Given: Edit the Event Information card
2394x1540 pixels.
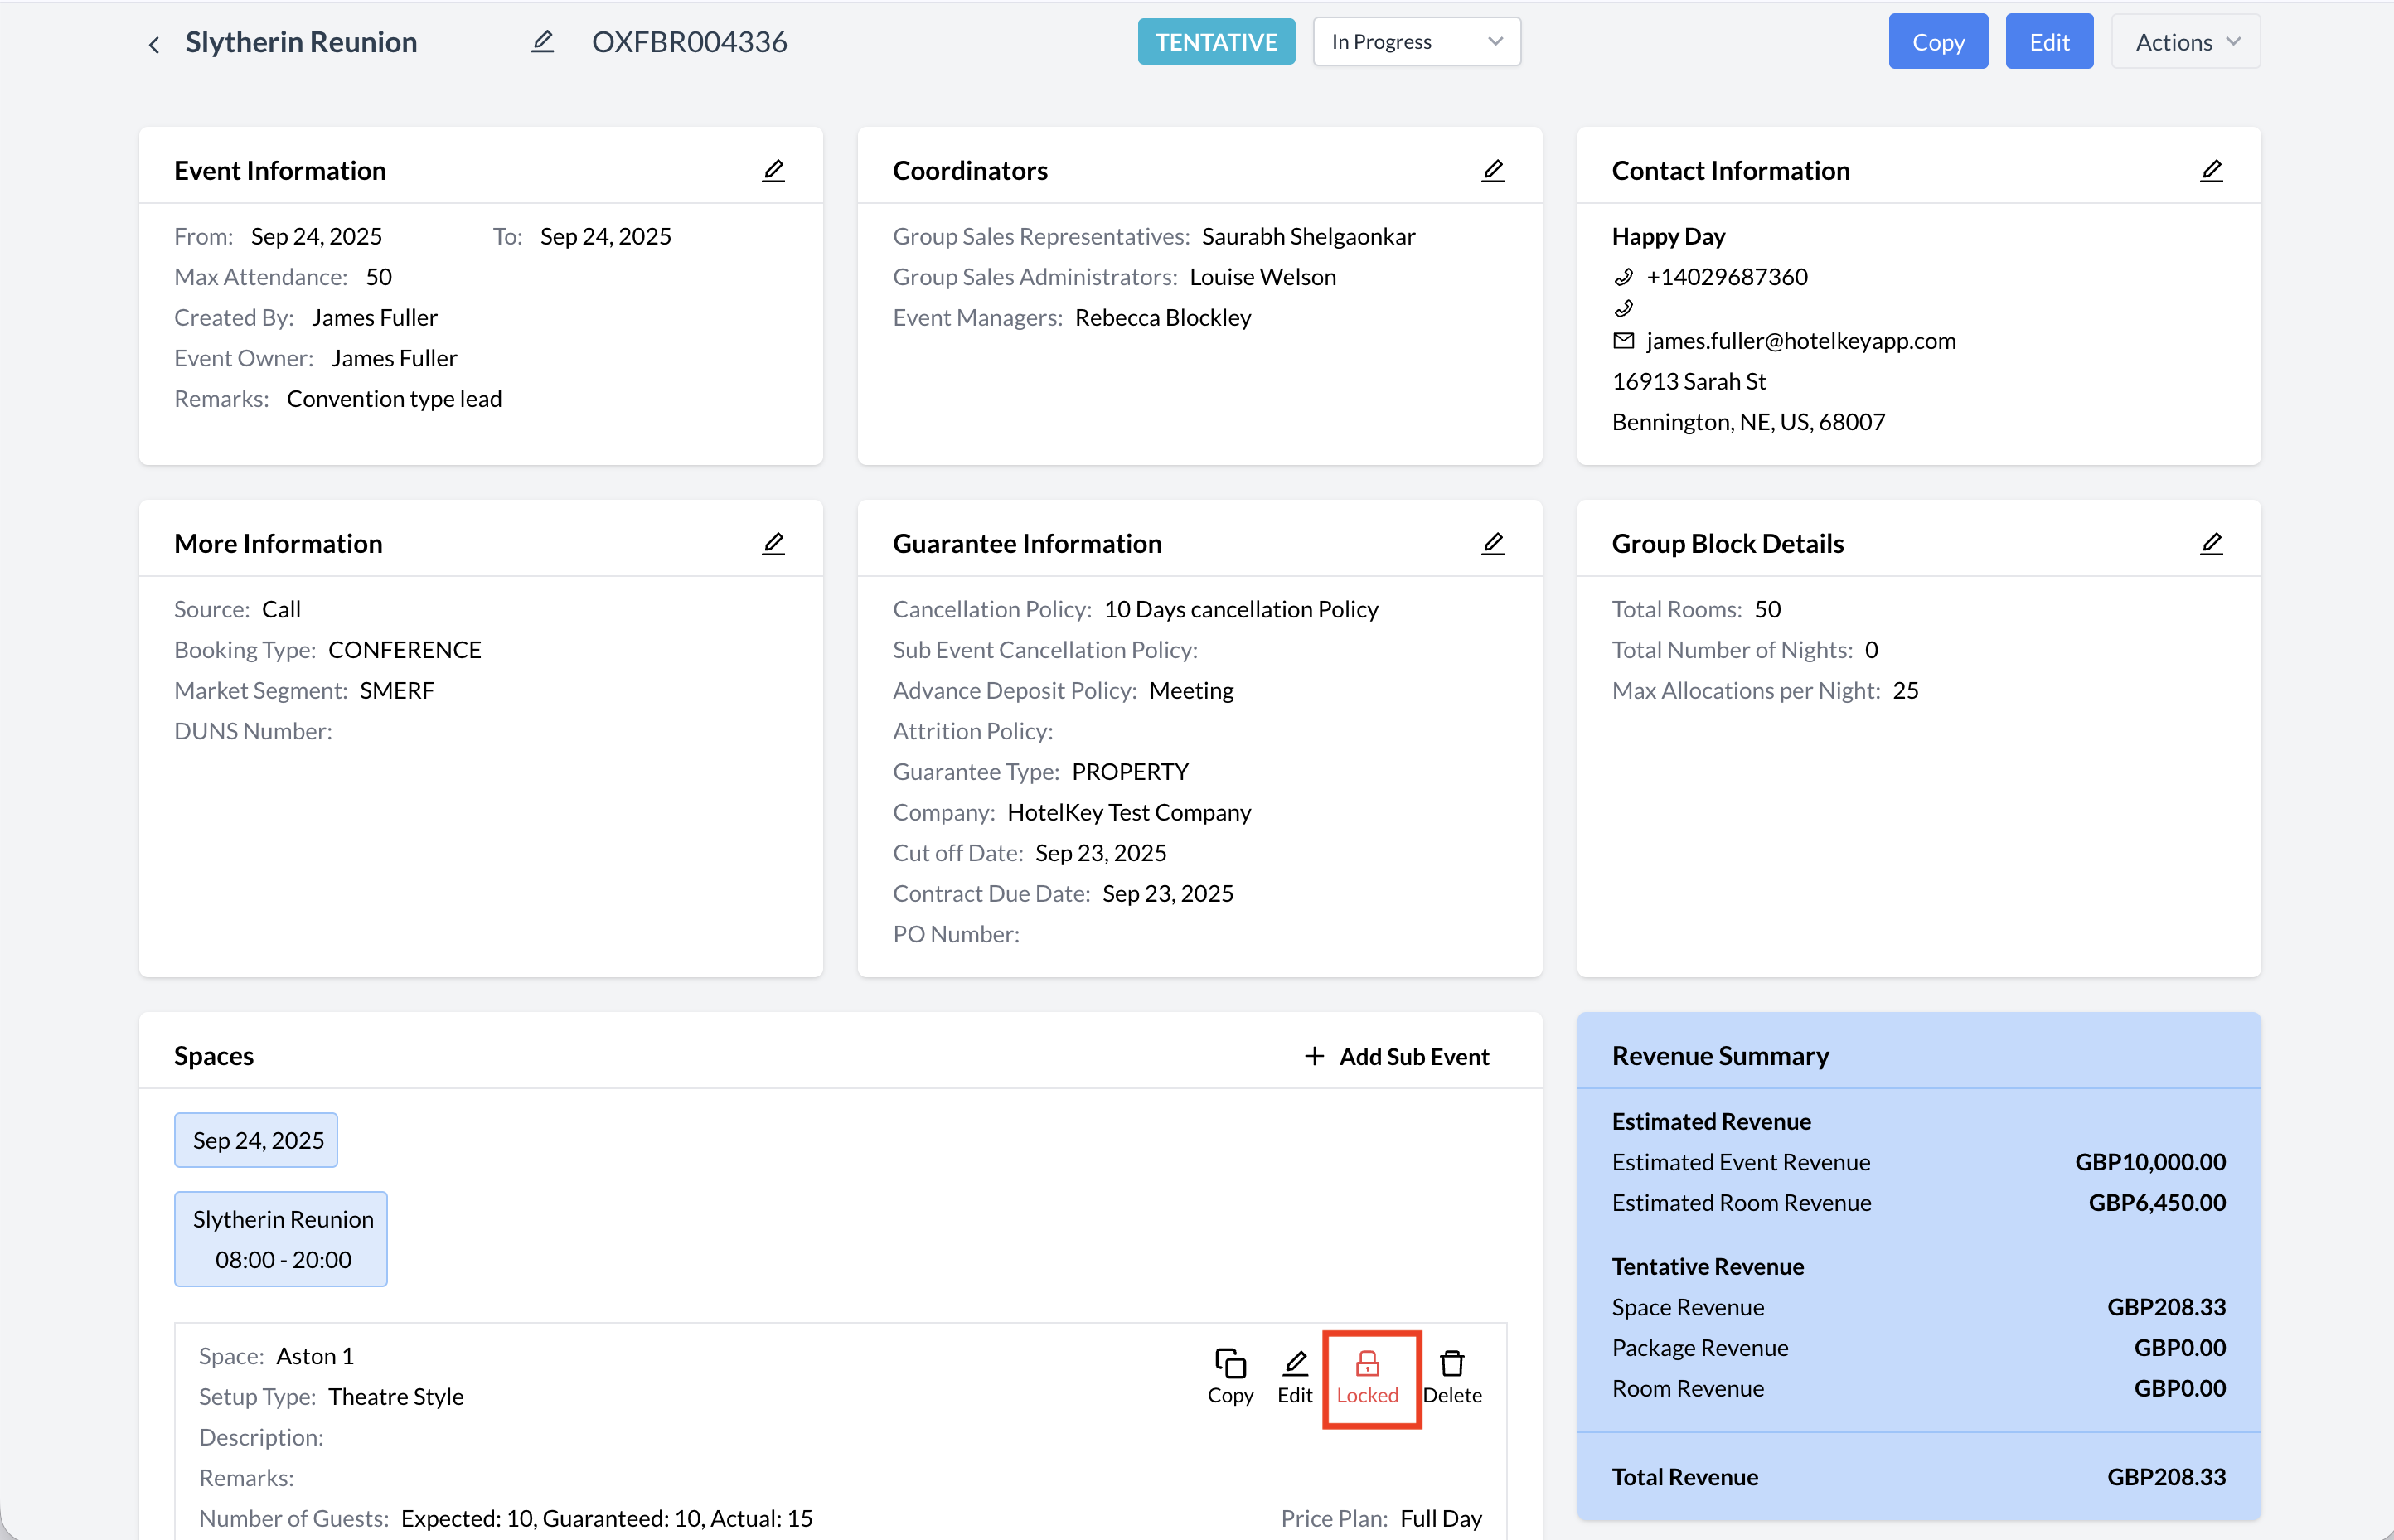Looking at the screenshot, I should pyautogui.click(x=773, y=171).
